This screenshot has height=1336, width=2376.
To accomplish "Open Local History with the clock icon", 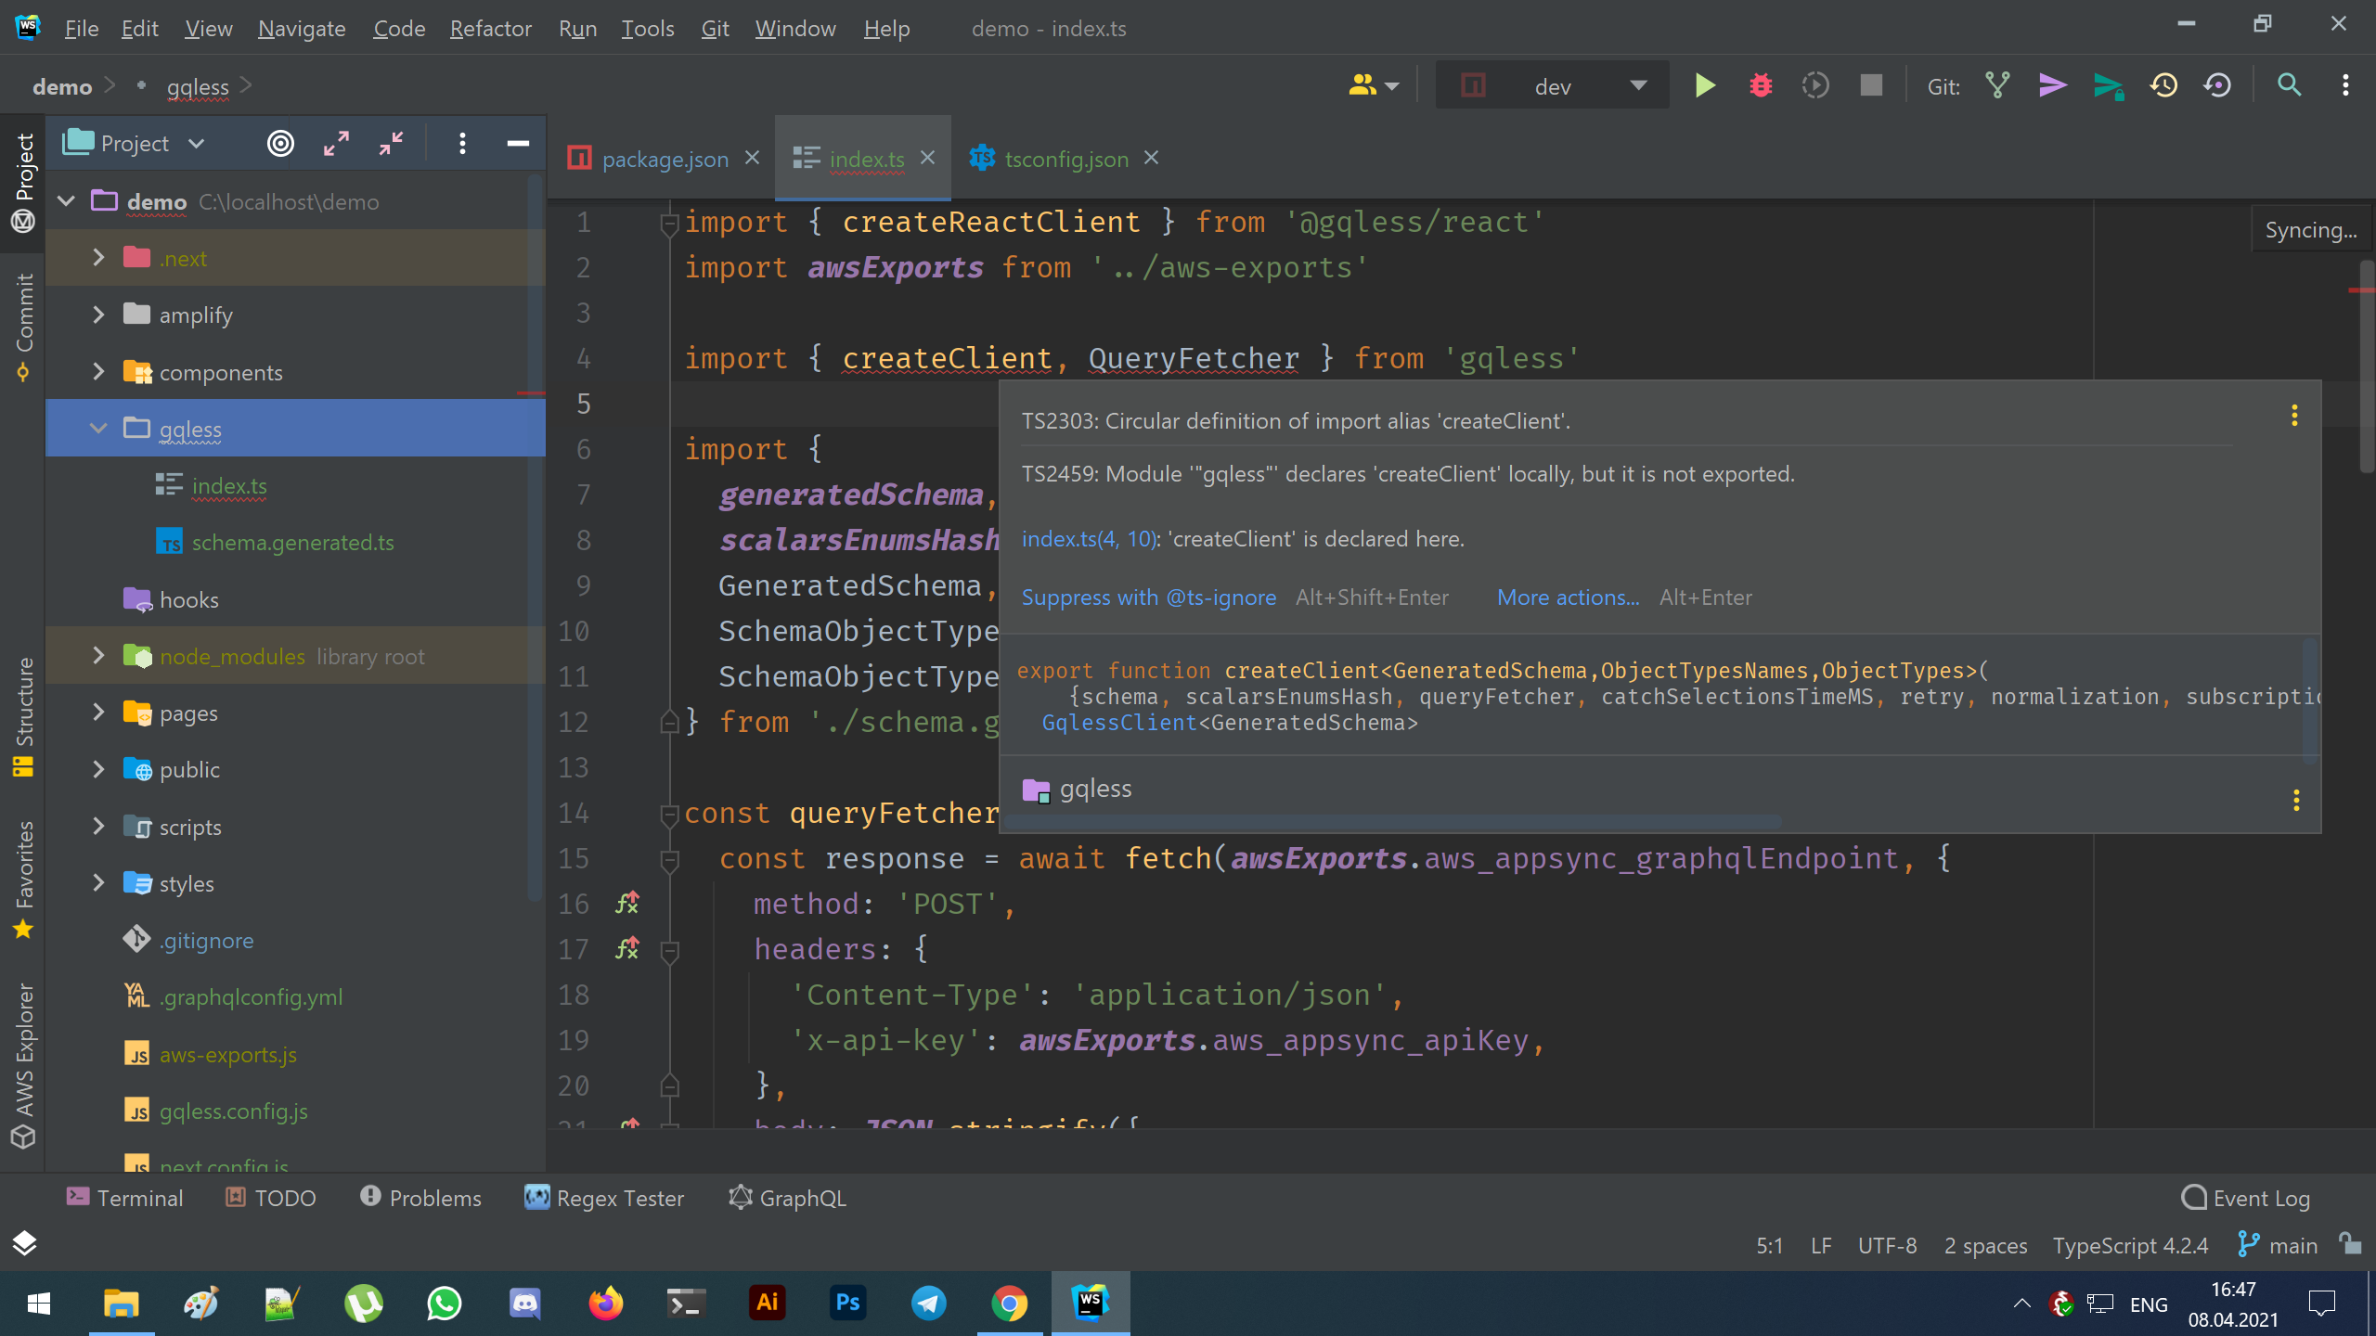I will pos(2163,84).
